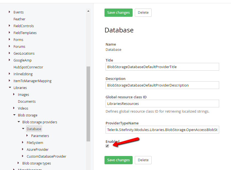Expand the Blob storage types node
The image size is (231, 170).
pos(19,163)
